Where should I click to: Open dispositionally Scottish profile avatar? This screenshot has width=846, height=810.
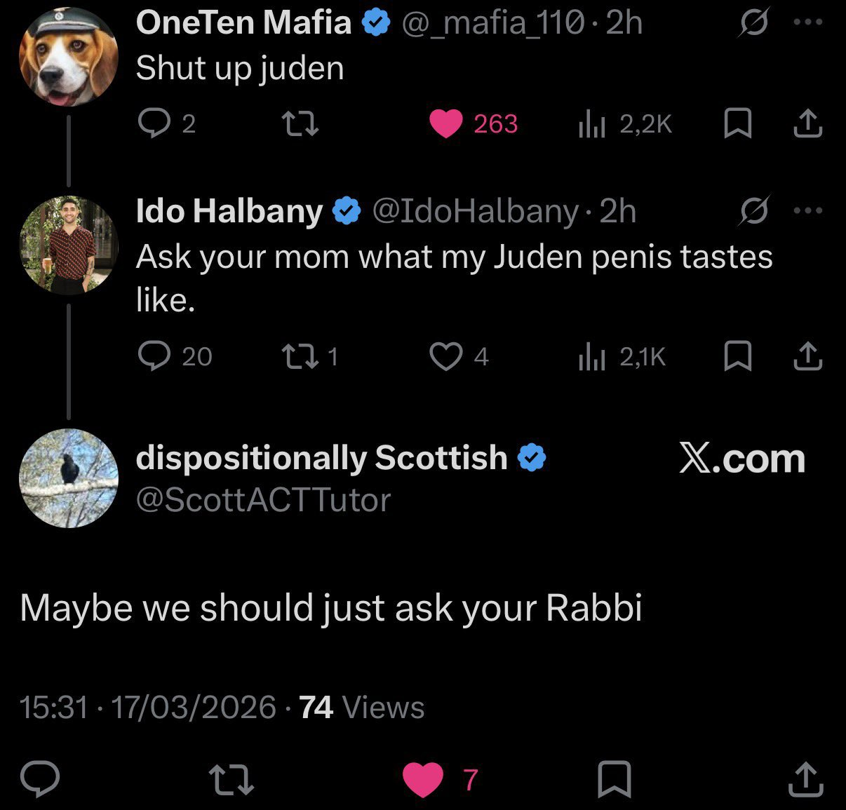click(69, 478)
